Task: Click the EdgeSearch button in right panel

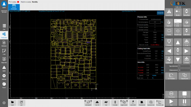Action: 184,76
